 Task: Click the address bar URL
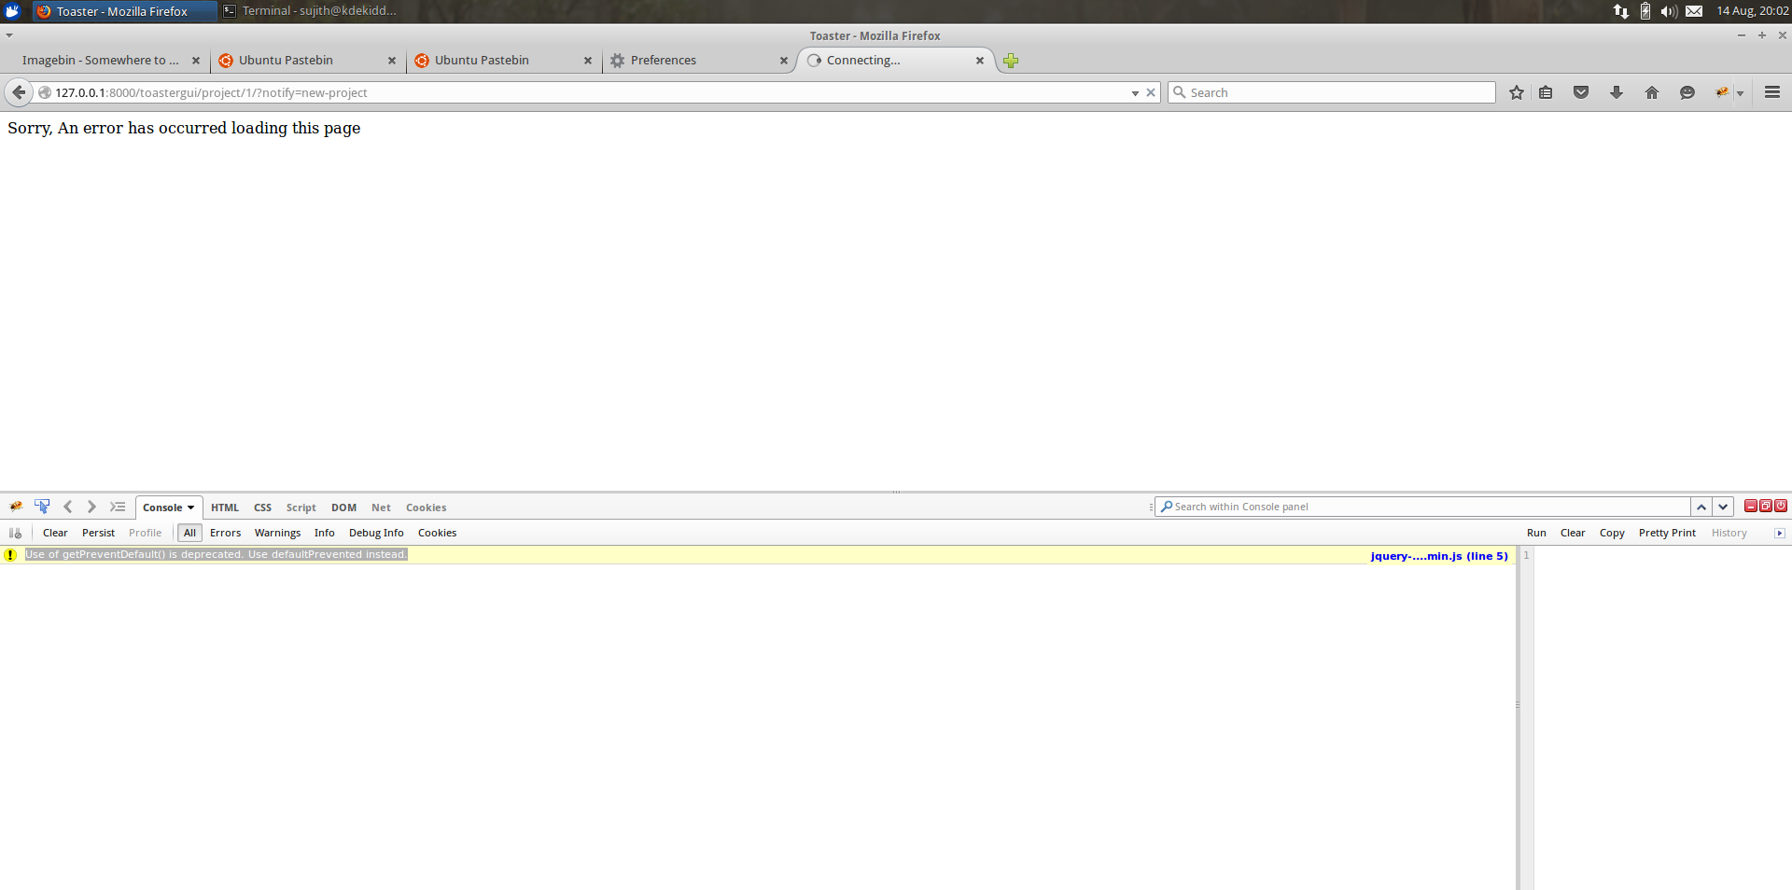[x=211, y=92]
